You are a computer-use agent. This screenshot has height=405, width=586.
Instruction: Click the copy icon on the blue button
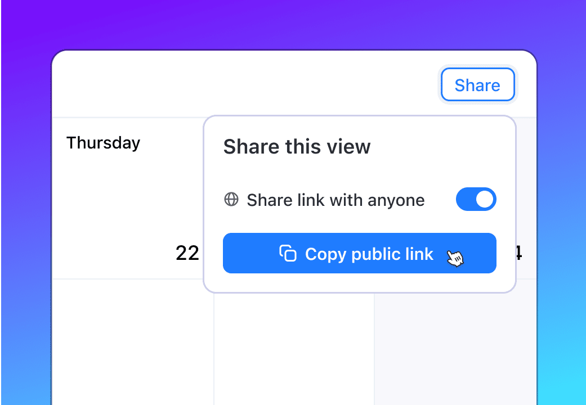[288, 254]
